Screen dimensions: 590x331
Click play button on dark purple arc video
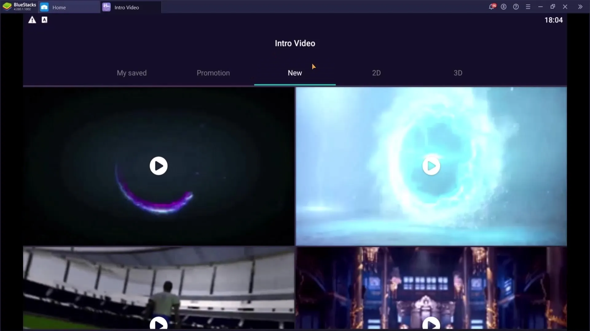[x=159, y=166]
